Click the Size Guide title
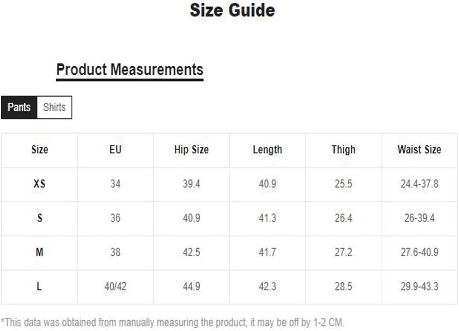The width and height of the screenshot is (459, 331). coord(232,10)
